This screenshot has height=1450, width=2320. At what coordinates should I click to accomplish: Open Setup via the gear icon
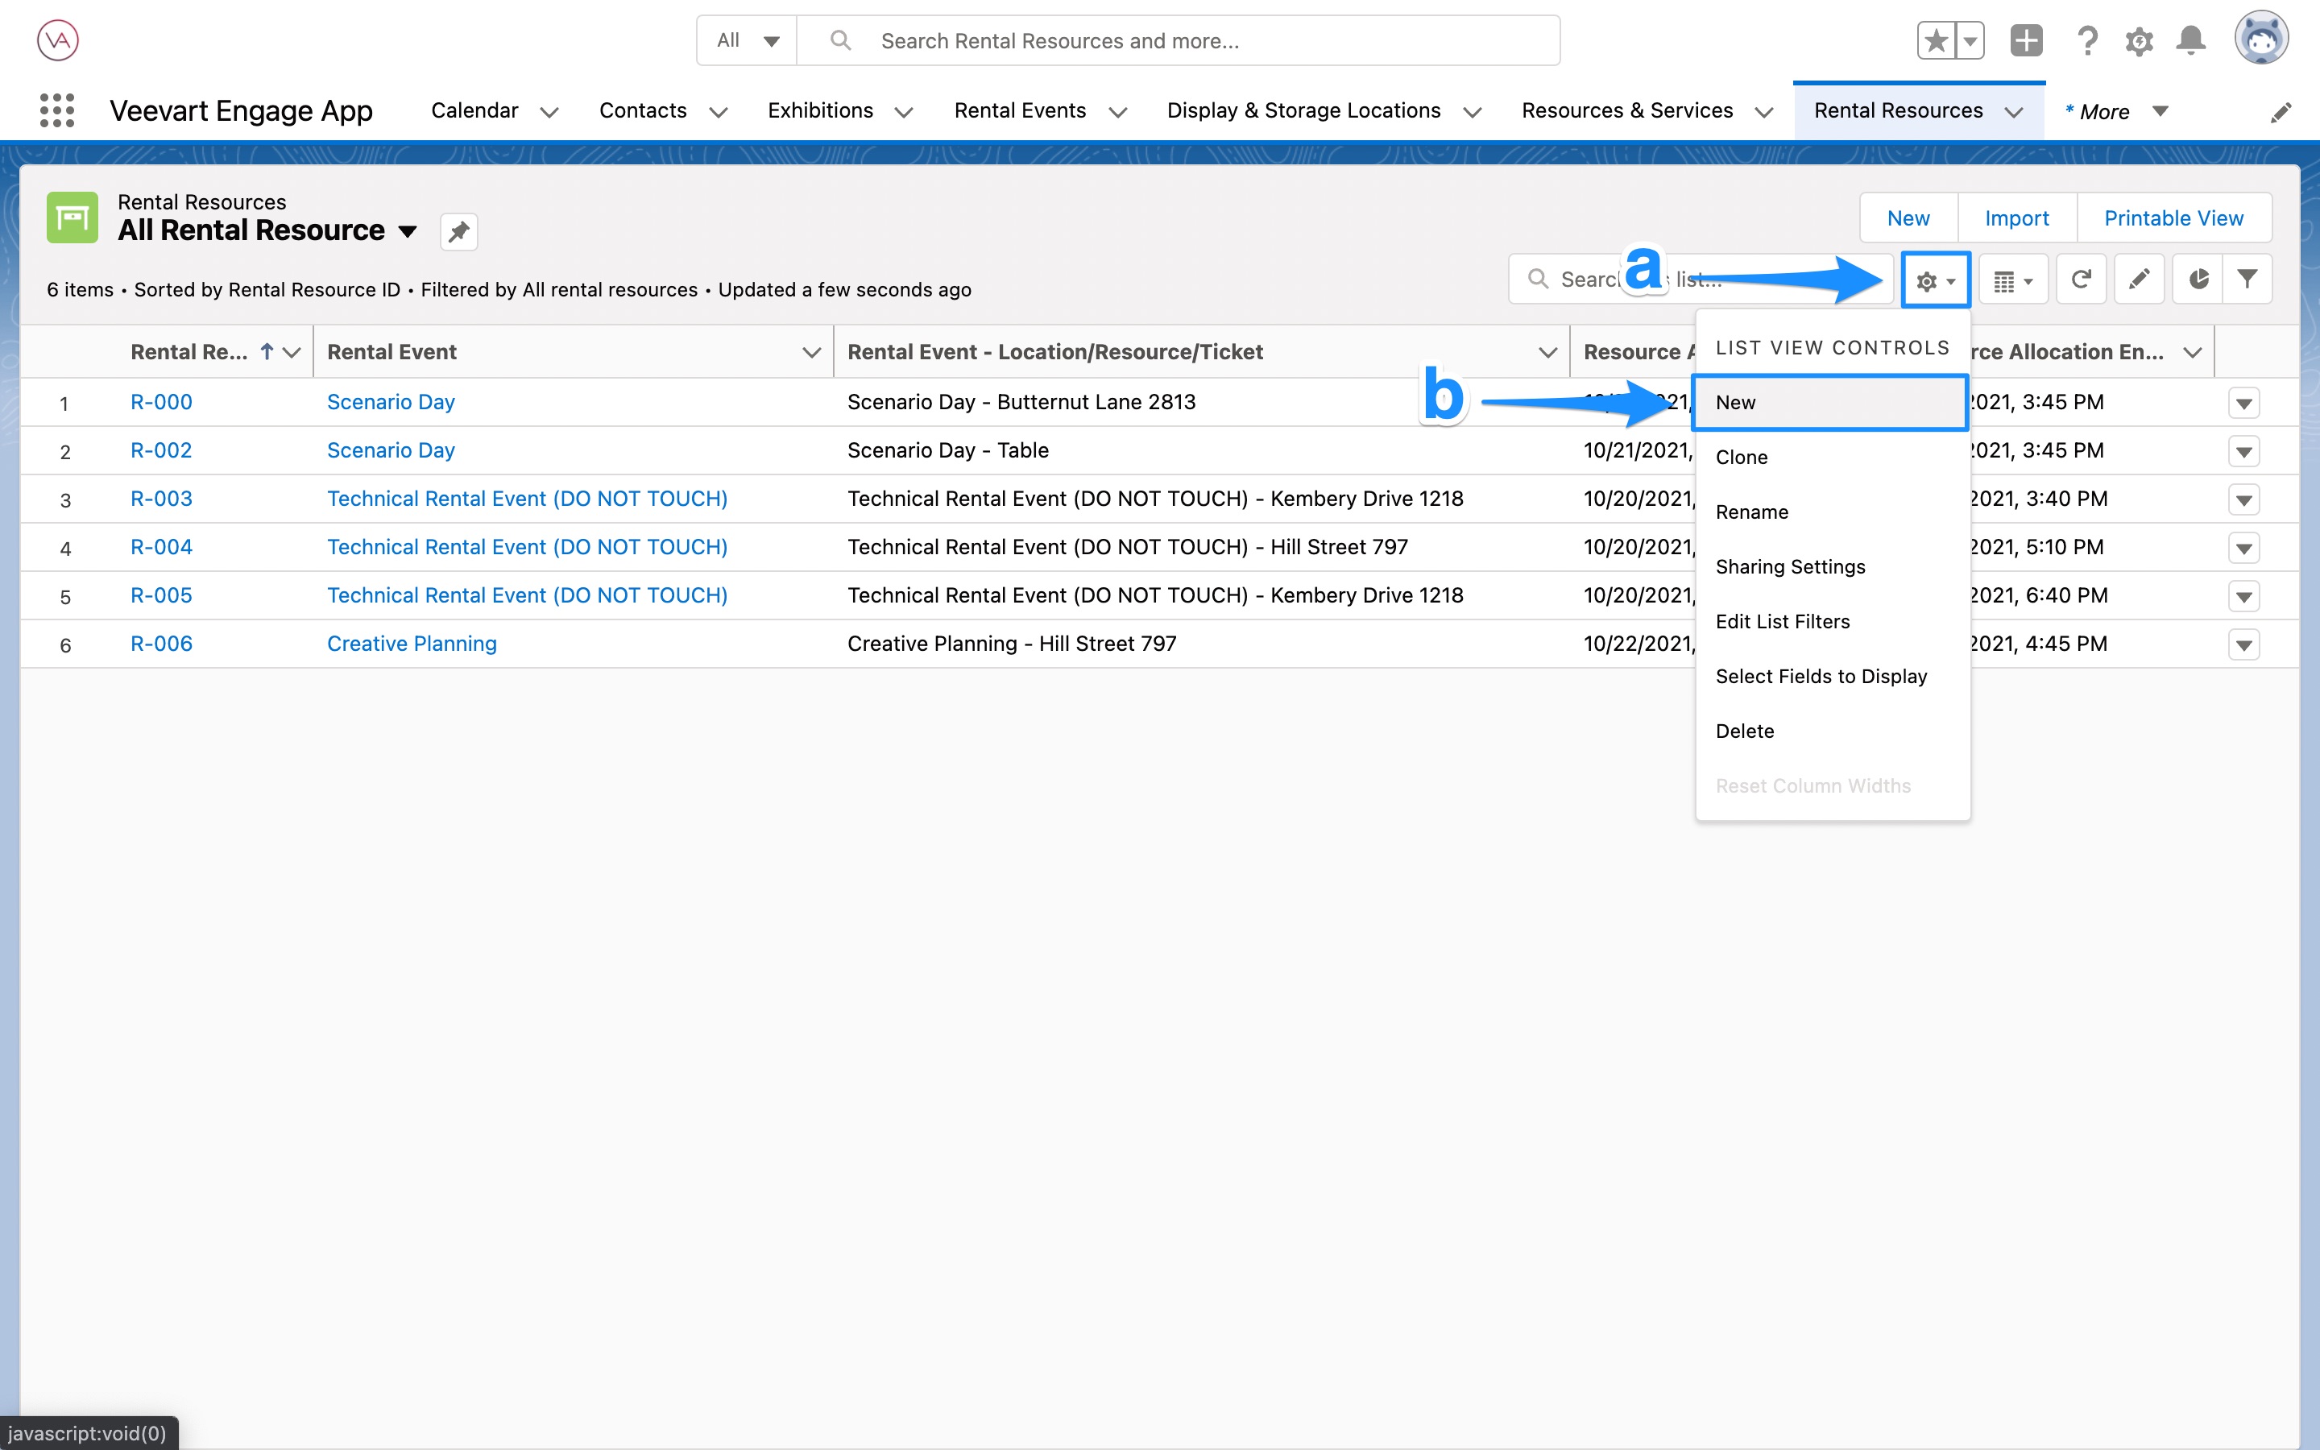[2140, 40]
